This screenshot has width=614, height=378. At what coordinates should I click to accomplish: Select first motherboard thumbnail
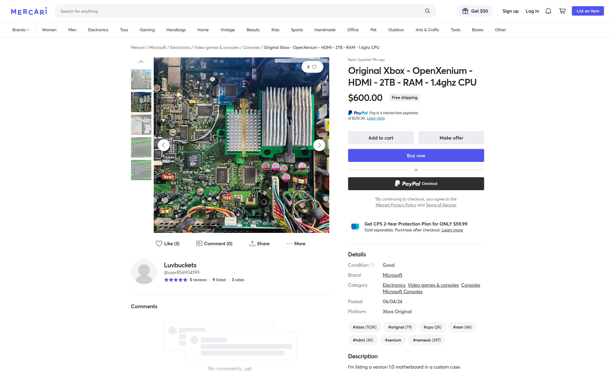point(141,79)
